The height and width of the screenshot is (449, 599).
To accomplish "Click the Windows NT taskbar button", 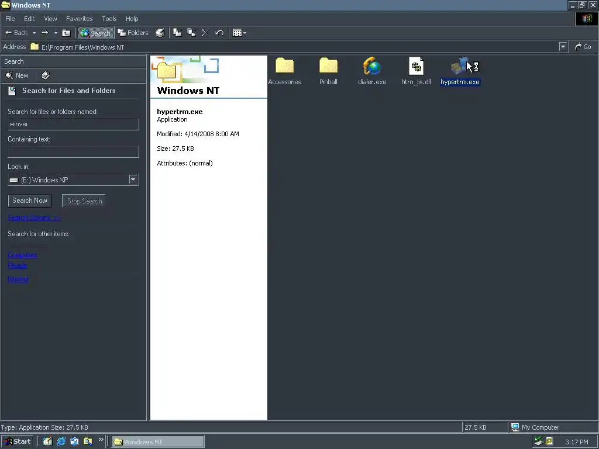I will click(x=158, y=442).
